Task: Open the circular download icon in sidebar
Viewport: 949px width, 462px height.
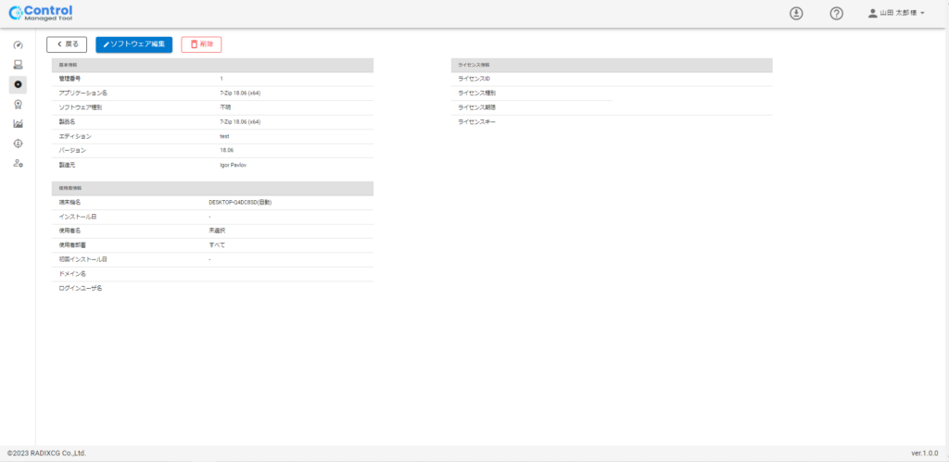Action: [18, 144]
